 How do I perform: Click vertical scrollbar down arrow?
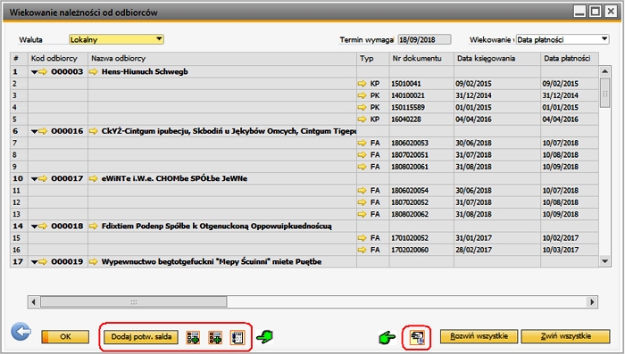[x=604, y=261]
